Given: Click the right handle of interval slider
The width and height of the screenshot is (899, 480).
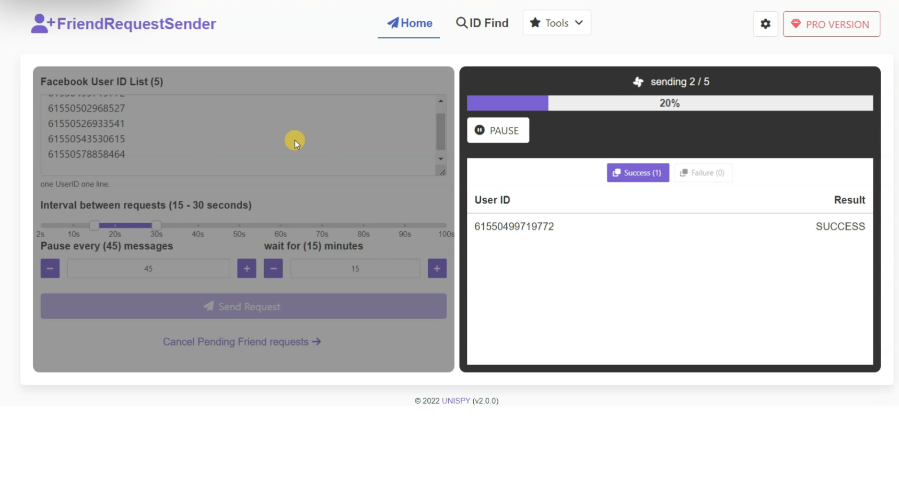Looking at the screenshot, I should [156, 225].
